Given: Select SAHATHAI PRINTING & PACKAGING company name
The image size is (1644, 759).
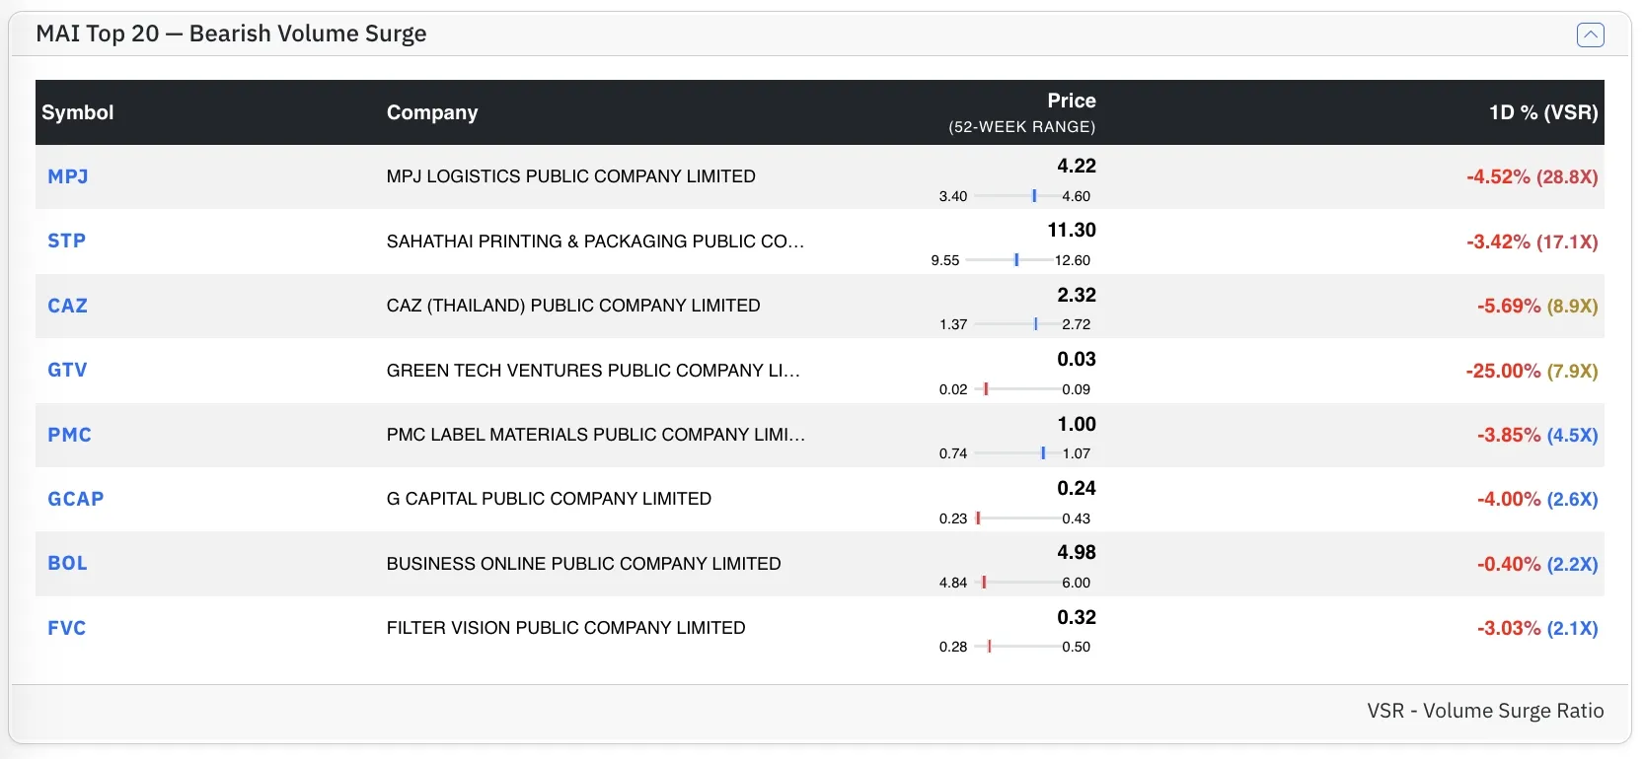Looking at the screenshot, I should (x=596, y=241).
